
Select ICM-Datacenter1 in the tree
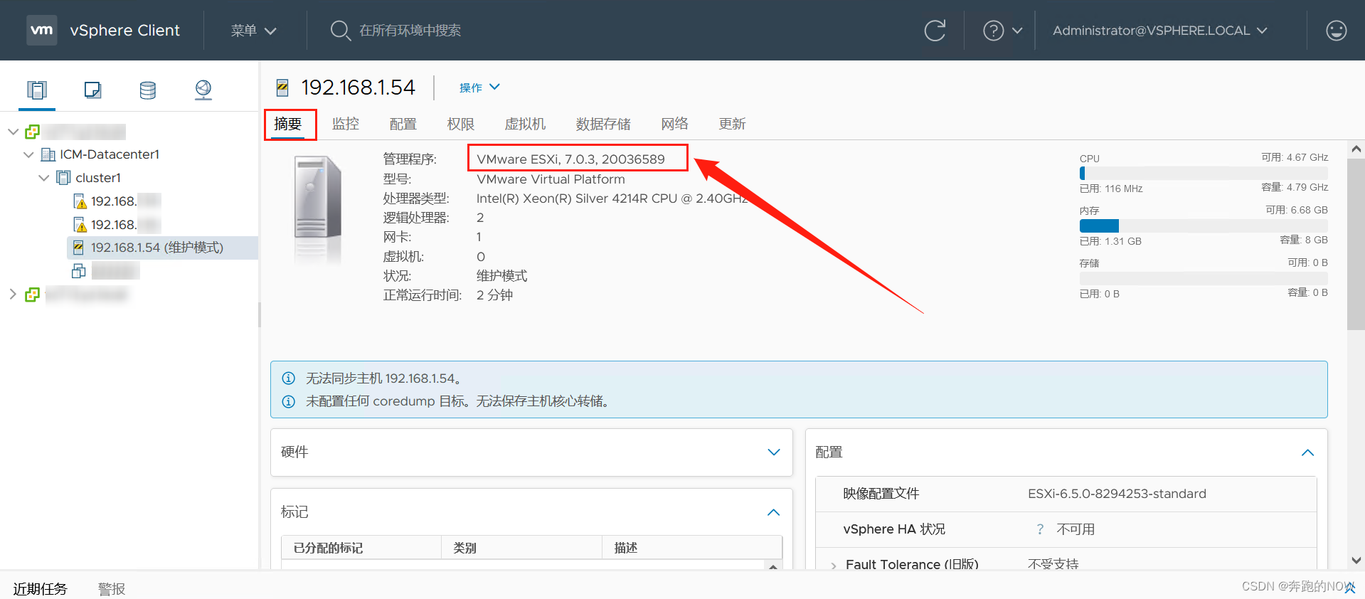[110, 154]
